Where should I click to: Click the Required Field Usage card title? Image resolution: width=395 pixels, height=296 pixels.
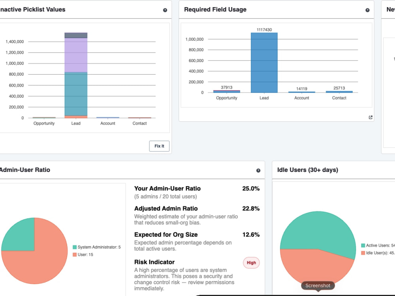[215, 9]
